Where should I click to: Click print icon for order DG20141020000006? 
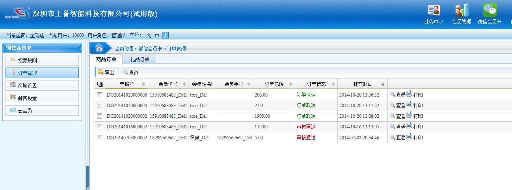tap(409, 94)
